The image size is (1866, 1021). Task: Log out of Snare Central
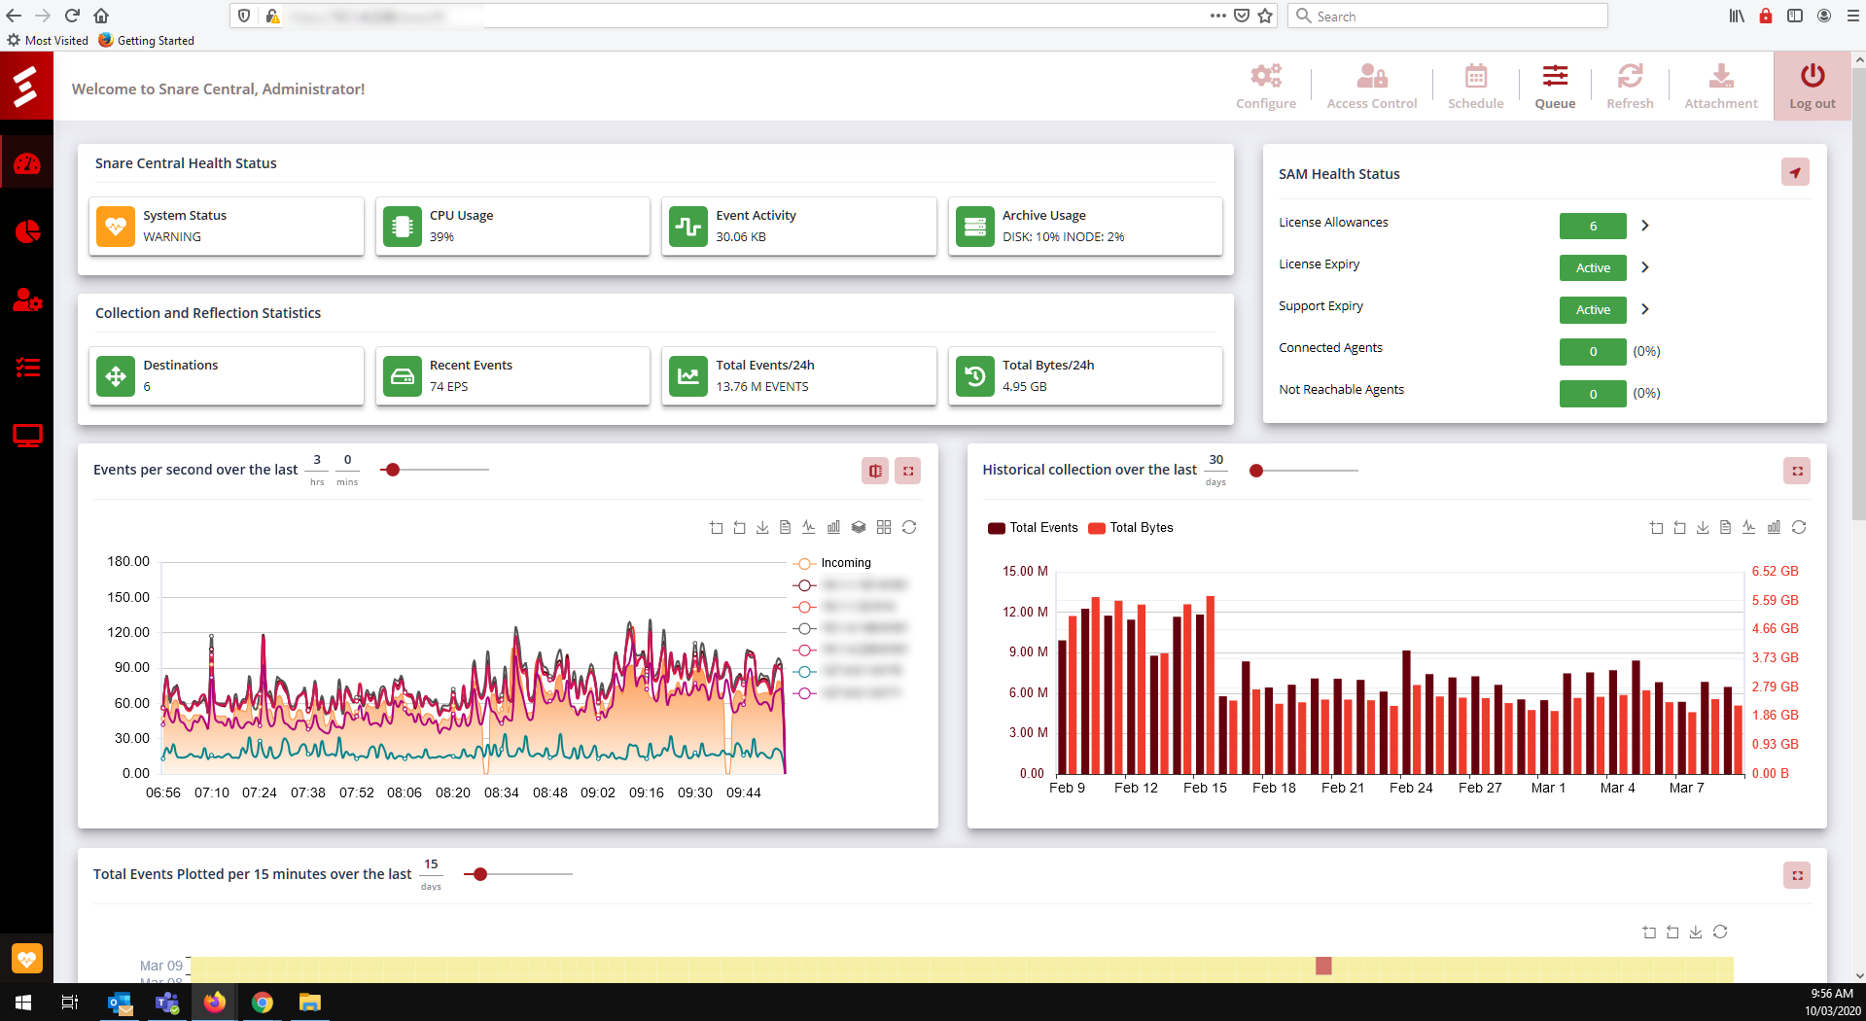click(1812, 87)
